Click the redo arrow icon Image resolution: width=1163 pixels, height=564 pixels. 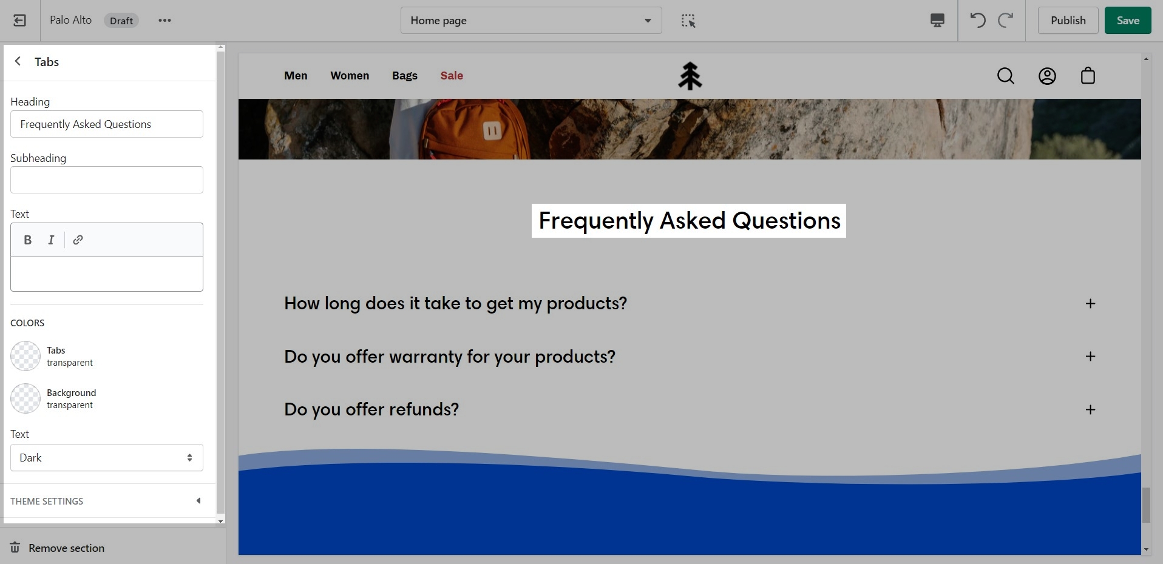1006,21
